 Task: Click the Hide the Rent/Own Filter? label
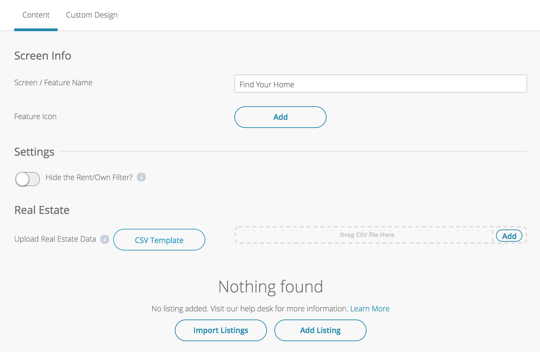pyautogui.click(x=89, y=177)
